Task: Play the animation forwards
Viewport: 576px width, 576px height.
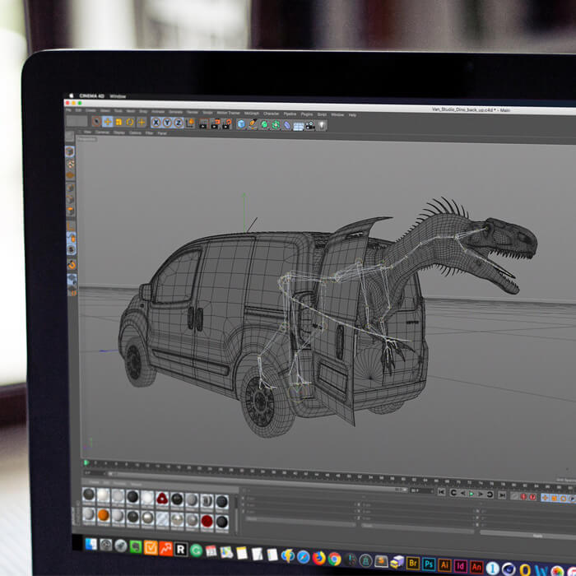Action: coord(471,494)
